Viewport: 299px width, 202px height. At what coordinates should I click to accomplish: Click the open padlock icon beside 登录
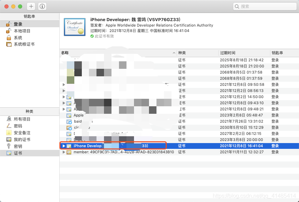(9, 24)
